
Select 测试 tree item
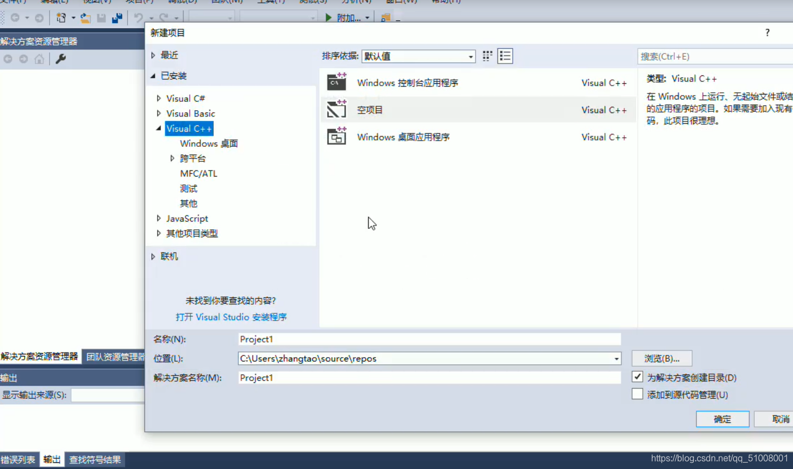(x=189, y=188)
